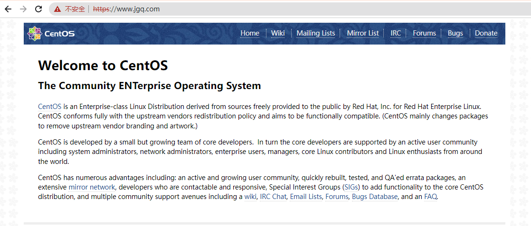The width and height of the screenshot is (531, 226).
Task: Open the FAQ link
Action: 430,197
